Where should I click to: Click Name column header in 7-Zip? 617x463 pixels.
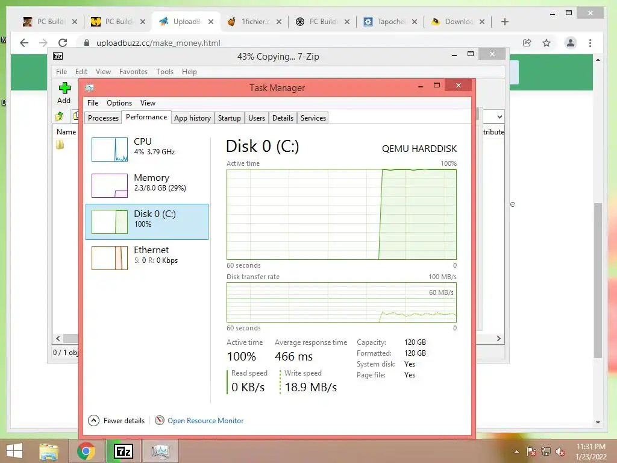(x=66, y=132)
